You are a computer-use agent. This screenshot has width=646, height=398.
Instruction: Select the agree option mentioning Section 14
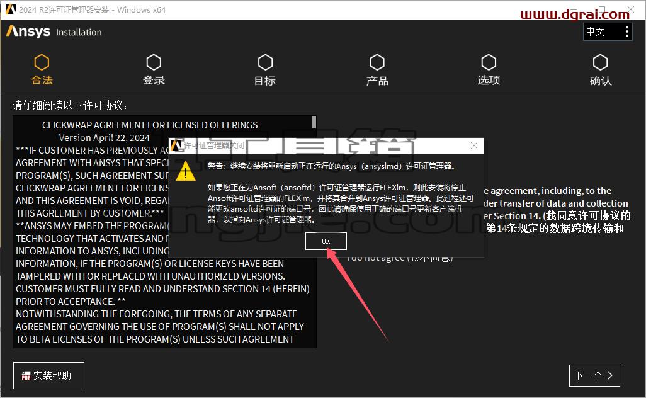[x=557, y=209]
